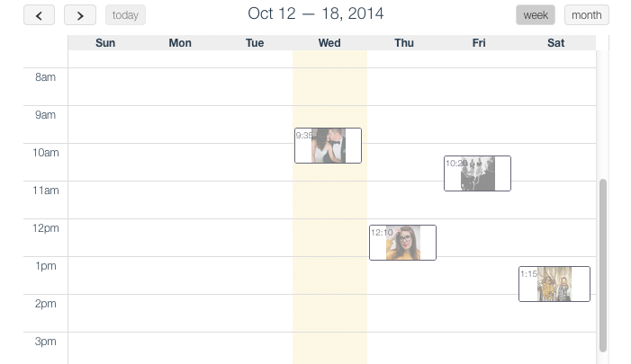The height and width of the screenshot is (364, 631).
Task: Click the 2pm slot on Tuesday
Action: [255, 313]
